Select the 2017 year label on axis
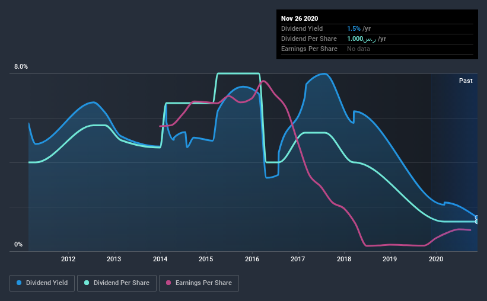The image size is (487, 301). pos(298,259)
